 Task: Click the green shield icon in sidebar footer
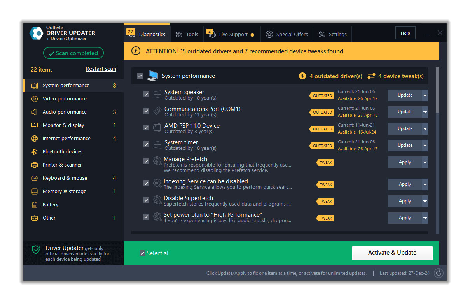(x=36, y=250)
